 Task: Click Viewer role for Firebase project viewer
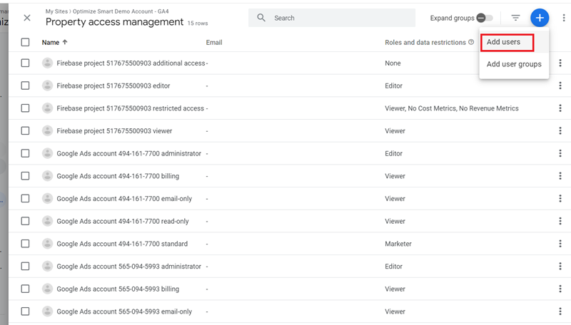[x=395, y=131]
